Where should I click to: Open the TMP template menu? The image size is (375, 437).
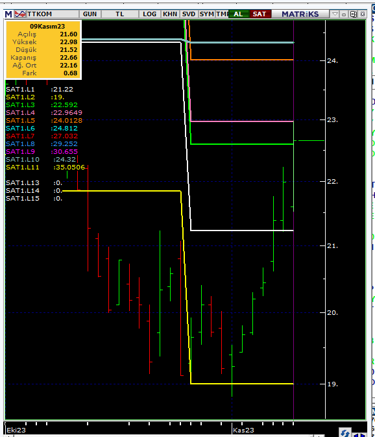tap(222, 14)
